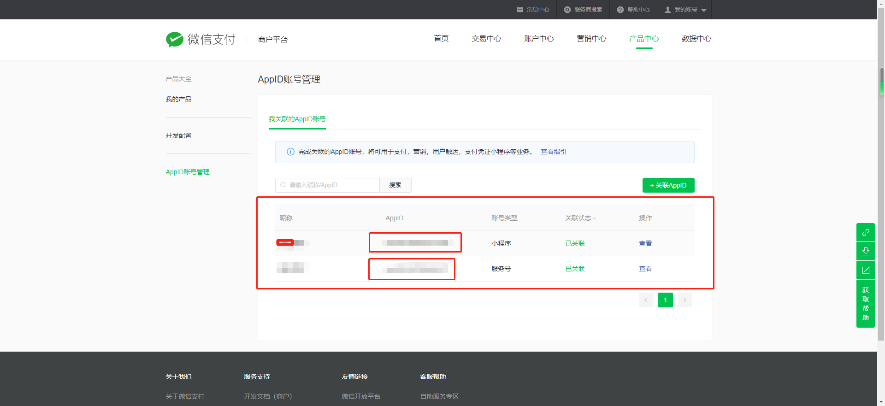This screenshot has height=406, width=885.
Task: Select the 我关联的AppID账号 tab
Action: click(x=297, y=119)
